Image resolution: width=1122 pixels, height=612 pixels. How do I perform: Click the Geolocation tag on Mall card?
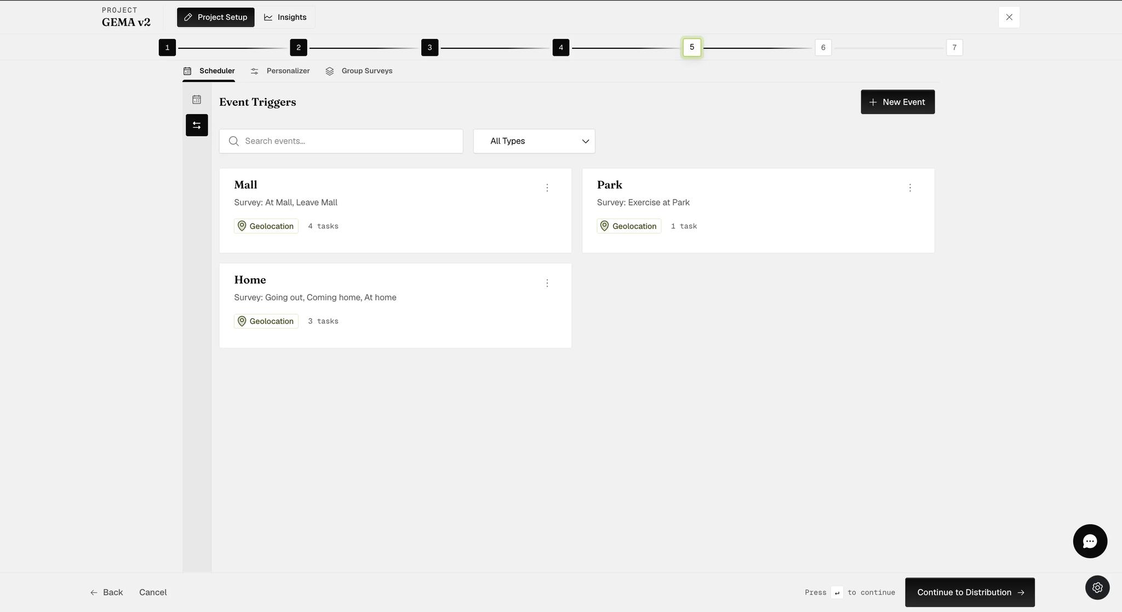click(266, 226)
